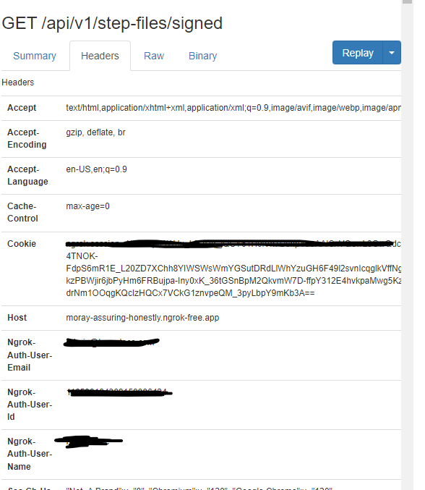
Task: Click the Accept-Encoding header label
Action: click(27, 138)
